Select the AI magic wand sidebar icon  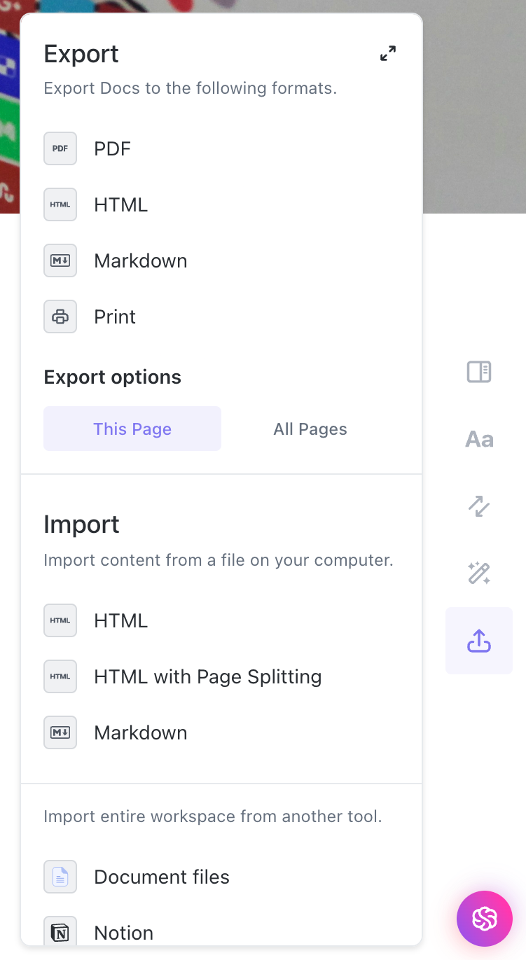click(478, 573)
